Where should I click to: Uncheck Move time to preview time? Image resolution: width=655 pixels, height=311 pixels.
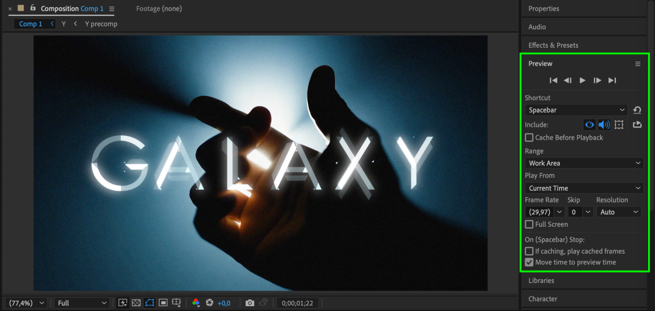pos(529,262)
